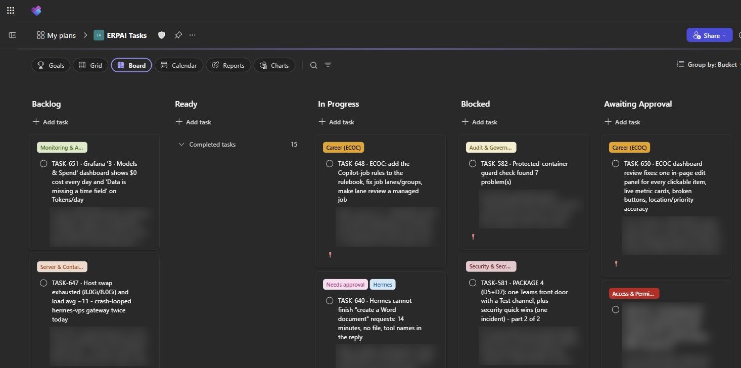
Task: Mark TASK-647 as complete
Action: point(43,283)
